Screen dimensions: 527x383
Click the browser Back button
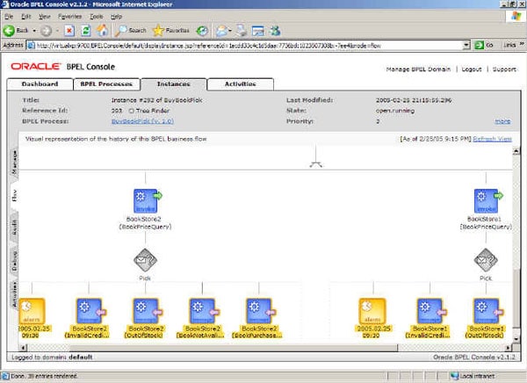[x=16, y=31]
